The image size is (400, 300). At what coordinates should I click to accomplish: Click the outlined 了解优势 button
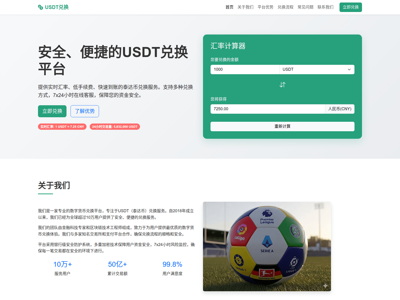pos(84,111)
